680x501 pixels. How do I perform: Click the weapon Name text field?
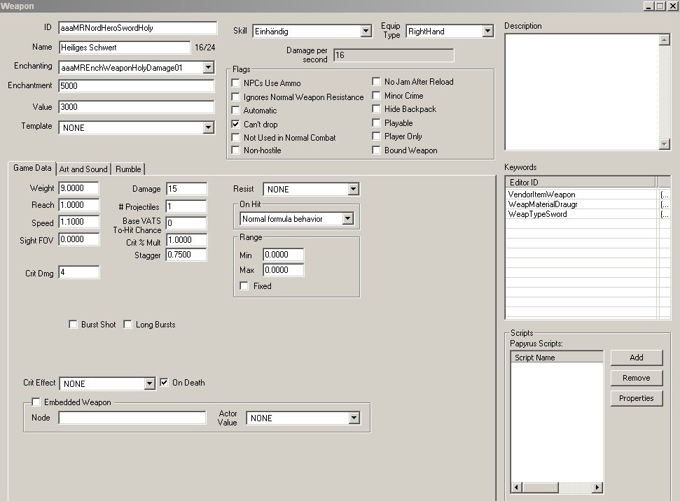125,48
